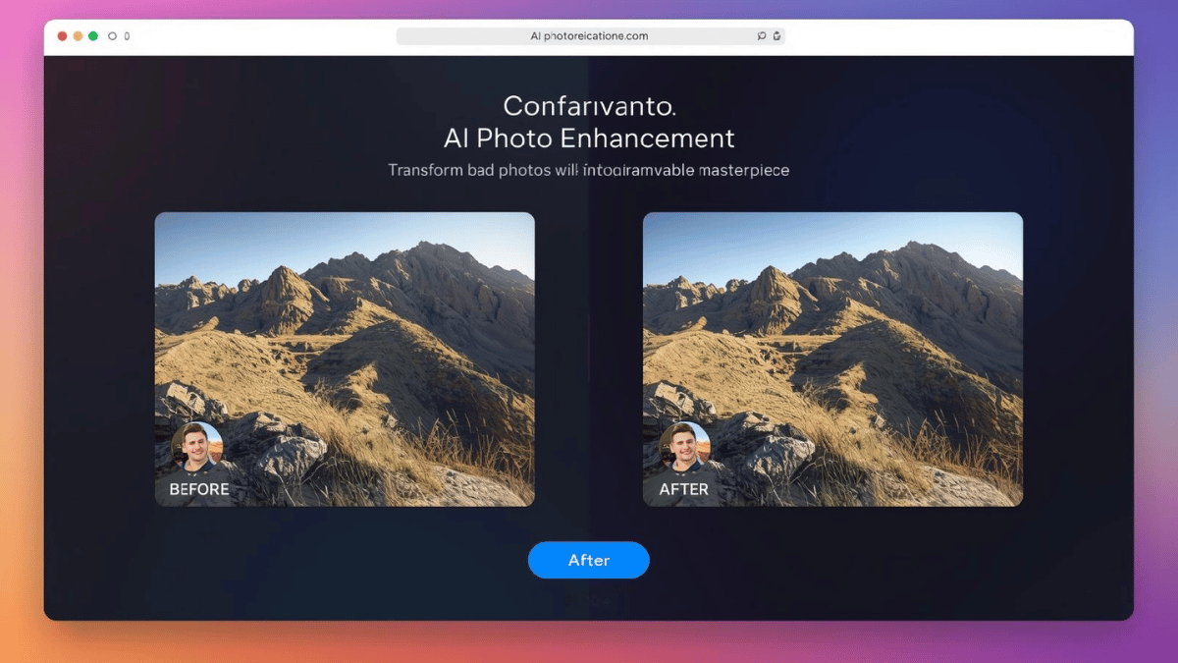This screenshot has height=663, width=1178.
Task: Click the Transform bad photos tagline link
Action: (587, 170)
